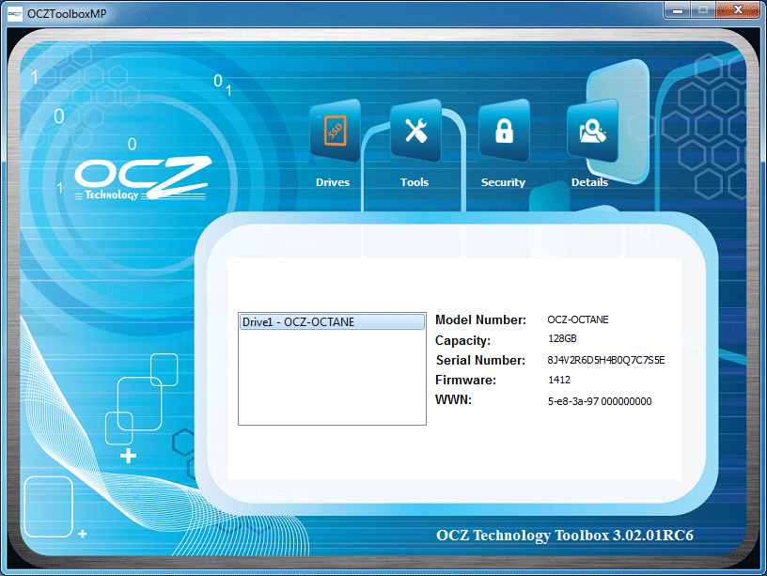
Task: Minimize the OCZToolboxMP window
Action: tap(676, 9)
